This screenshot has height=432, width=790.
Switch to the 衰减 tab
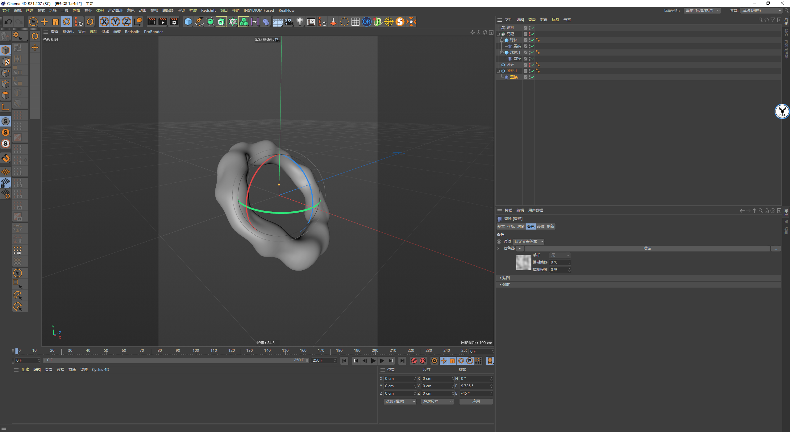click(540, 226)
